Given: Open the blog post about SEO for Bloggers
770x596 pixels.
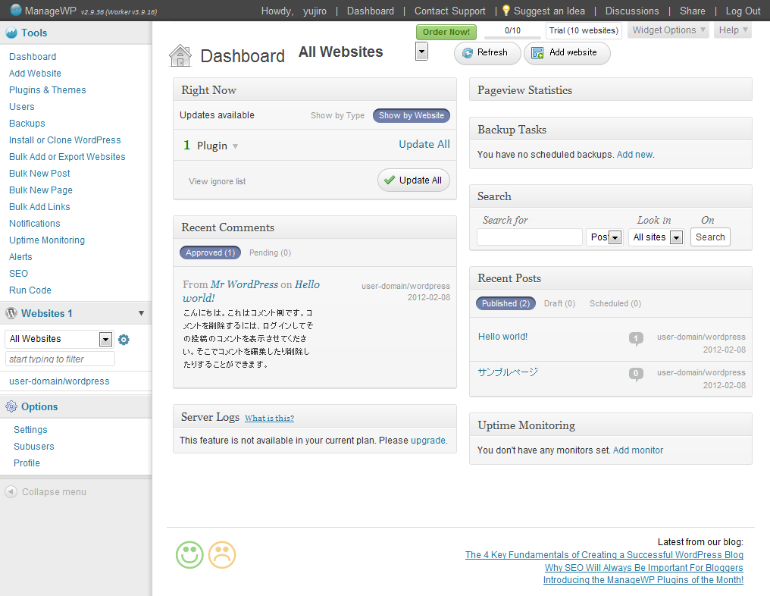Looking at the screenshot, I should [x=643, y=567].
